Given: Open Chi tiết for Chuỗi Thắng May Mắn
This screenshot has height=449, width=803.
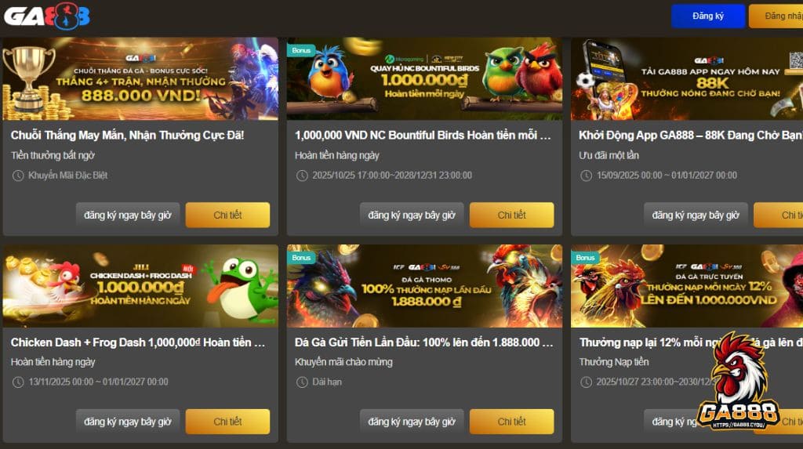Looking at the screenshot, I should pyautogui.click(x=227, y=215).
